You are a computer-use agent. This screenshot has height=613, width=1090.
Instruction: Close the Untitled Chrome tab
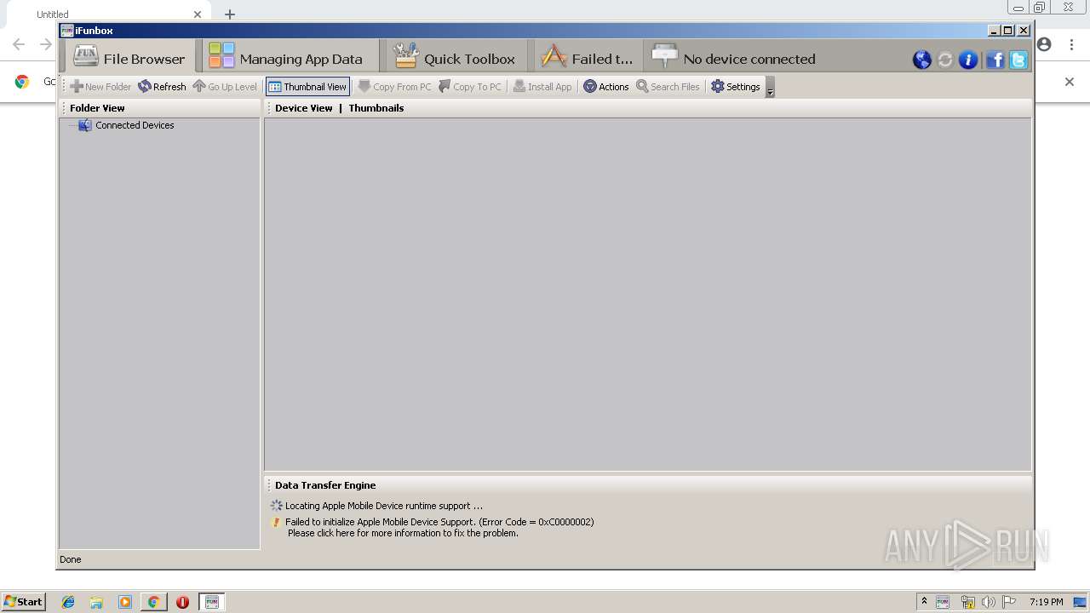[198, 14]
